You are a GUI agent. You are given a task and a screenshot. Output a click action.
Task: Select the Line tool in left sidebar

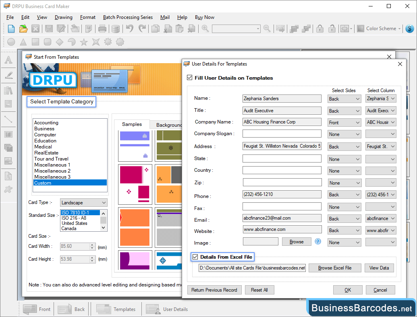point(8,119)
